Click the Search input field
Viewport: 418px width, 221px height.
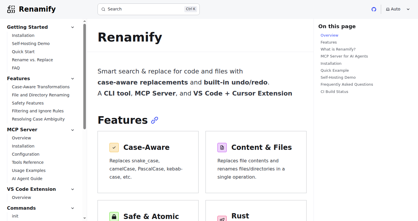tap(149, 9)
